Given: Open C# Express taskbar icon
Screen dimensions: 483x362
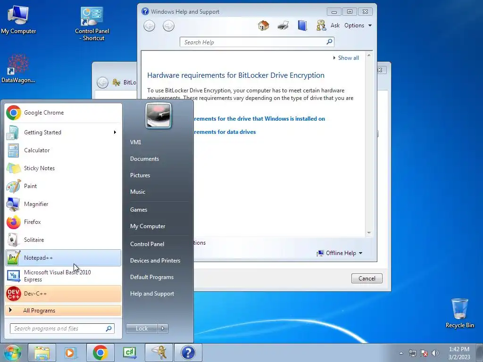Looking at the screenshot, I should pos(129,353).
